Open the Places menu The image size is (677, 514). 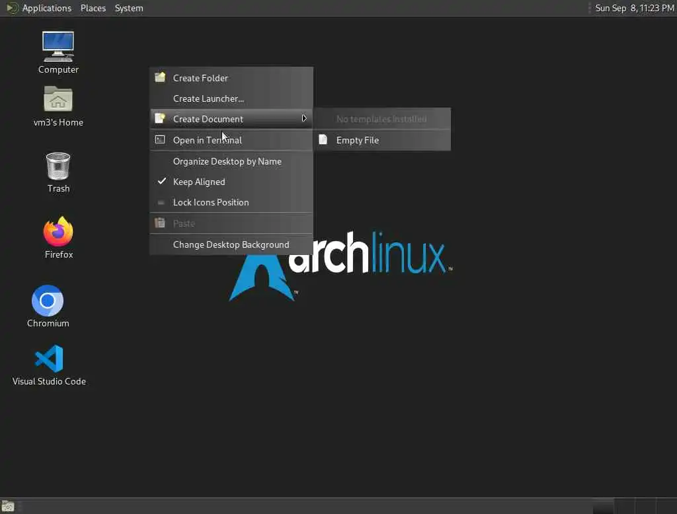pos(93,8)
